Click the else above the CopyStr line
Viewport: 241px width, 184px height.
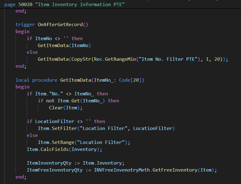(32, 52)
